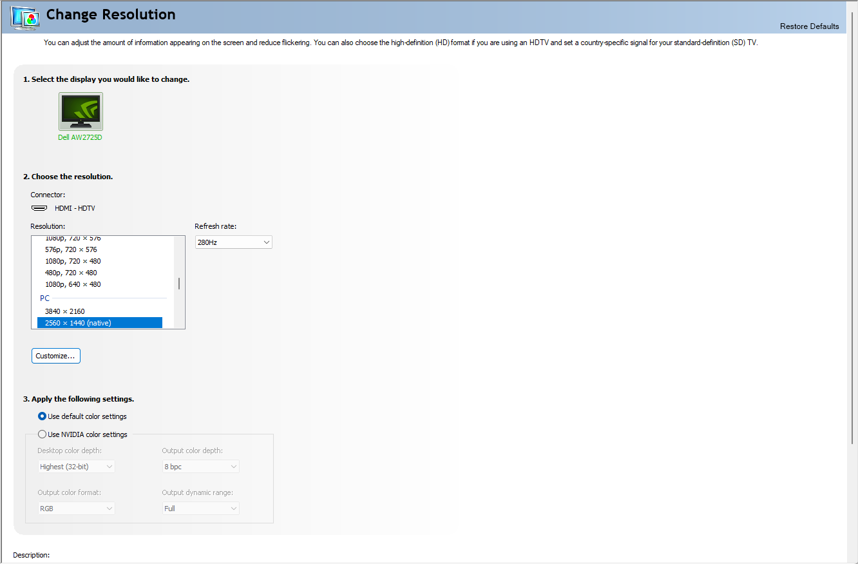Click the Dell AW2725D label
The image size is (858, 564).
(80, 138)
